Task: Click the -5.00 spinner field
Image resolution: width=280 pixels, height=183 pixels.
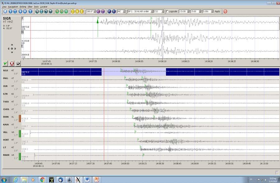Action: (x=196, y=11)
